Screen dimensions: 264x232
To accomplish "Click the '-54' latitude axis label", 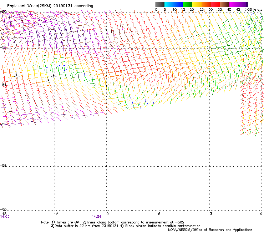I will 3,85.
